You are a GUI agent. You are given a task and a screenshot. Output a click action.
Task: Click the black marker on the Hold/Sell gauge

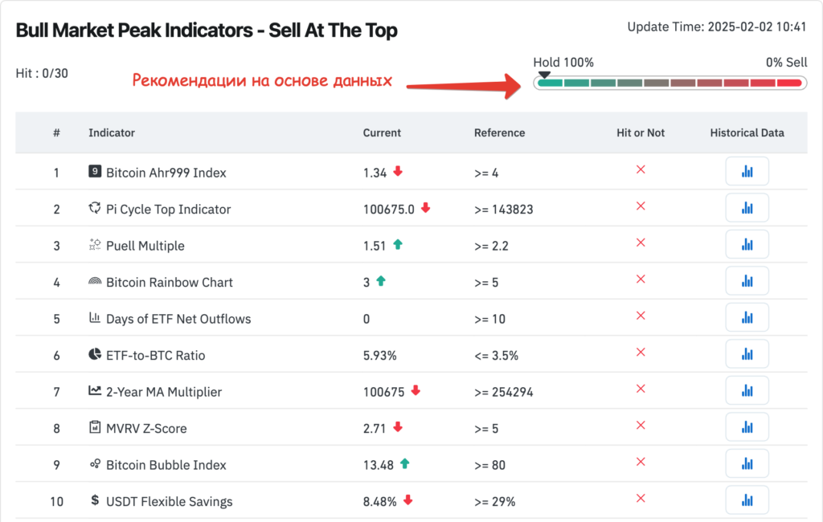coord(545,73)
